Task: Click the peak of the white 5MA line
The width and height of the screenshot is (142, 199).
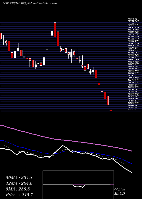Action: tap(63, 145)
